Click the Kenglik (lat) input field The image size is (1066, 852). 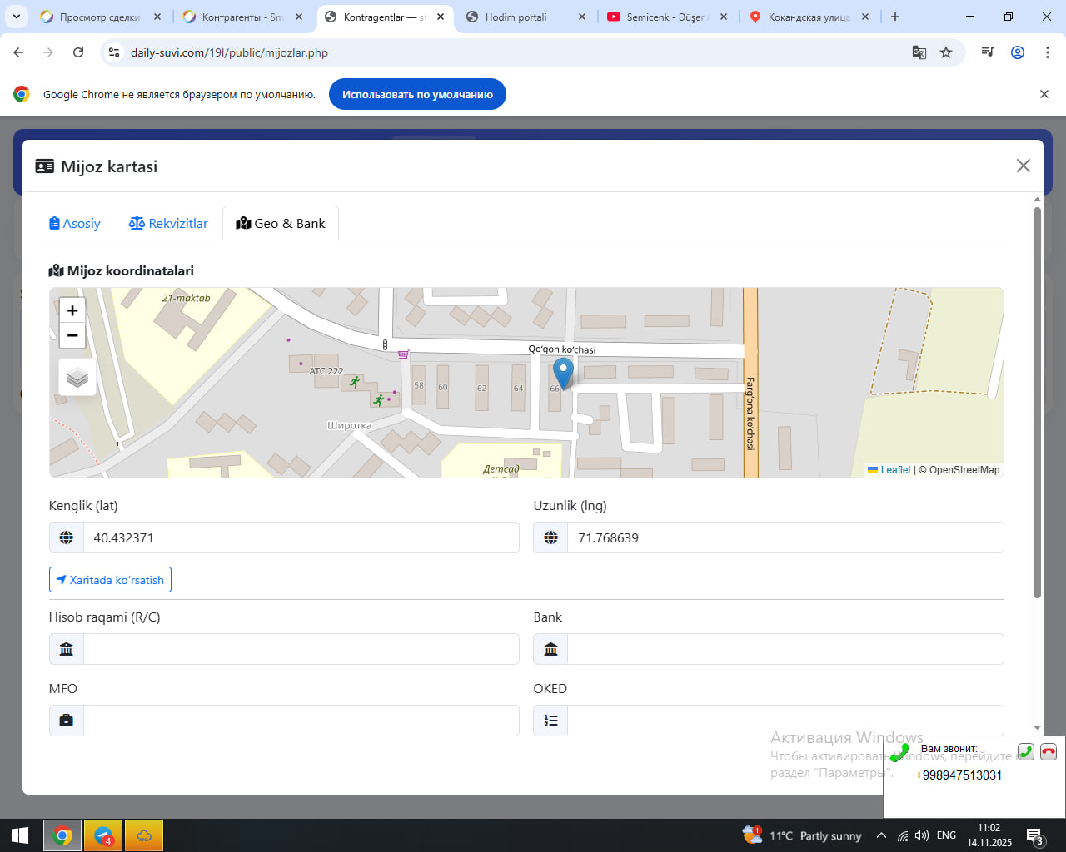(x=300, y=537)
